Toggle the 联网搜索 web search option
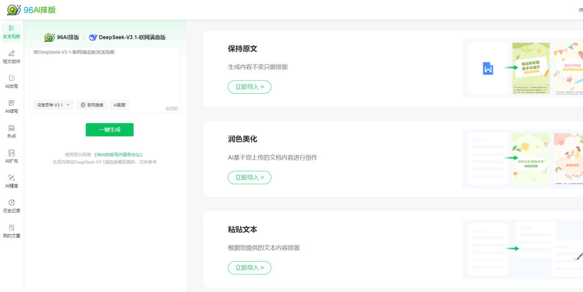 pos(92,105)
